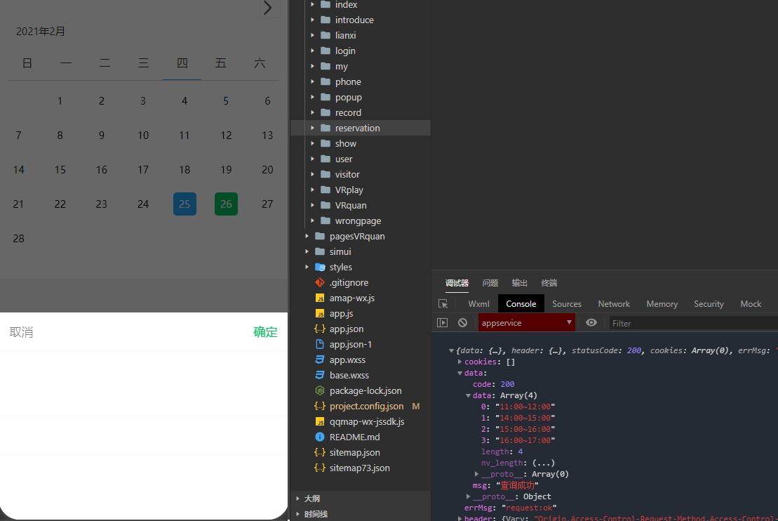Click the VRquan folder icon

point(326,205)
